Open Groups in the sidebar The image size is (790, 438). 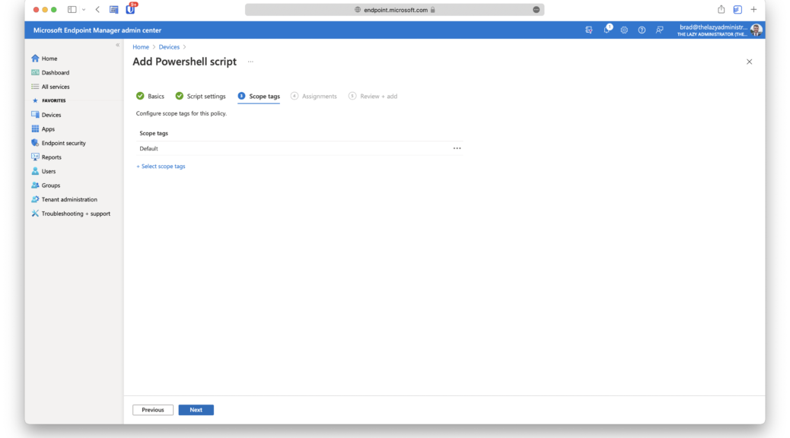pyautogui.click(x=46, y=186)
